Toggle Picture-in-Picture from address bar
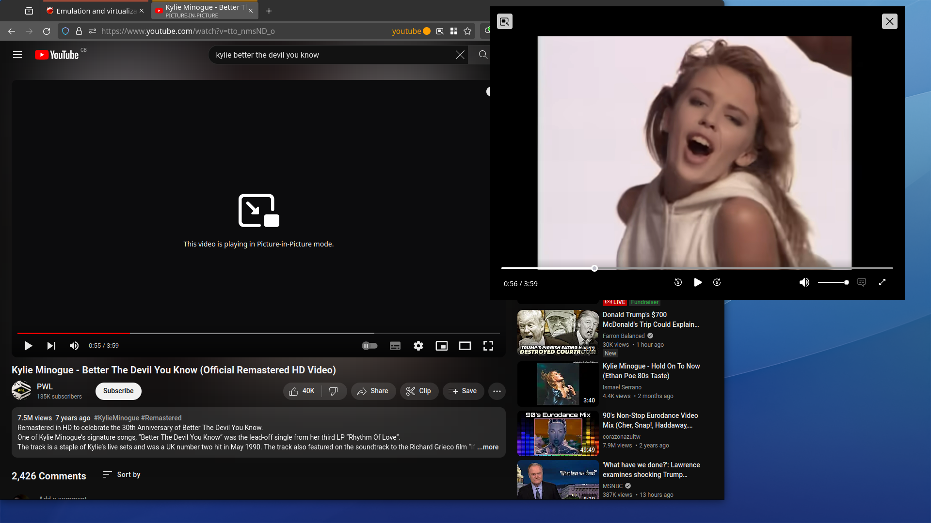The width and height of the screenshot is (931, 523). pyautogui.click(x=440, y=31)
